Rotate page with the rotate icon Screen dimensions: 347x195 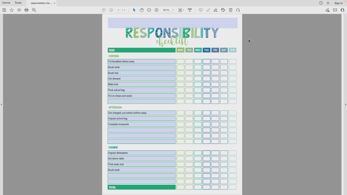point(238,10)
